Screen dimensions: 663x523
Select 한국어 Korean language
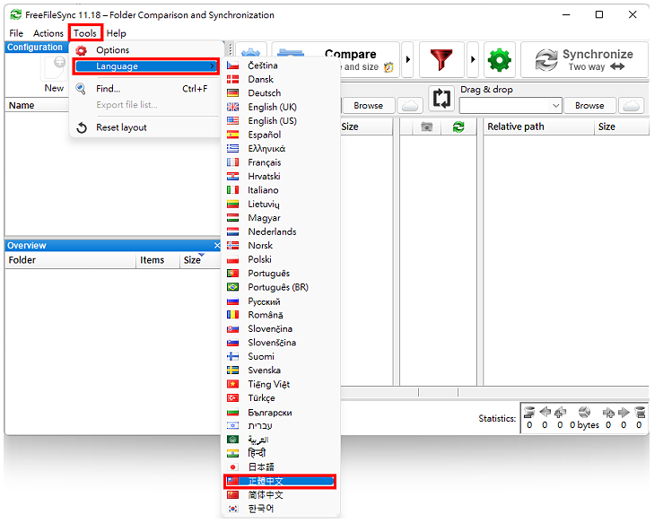pos(281,509)
